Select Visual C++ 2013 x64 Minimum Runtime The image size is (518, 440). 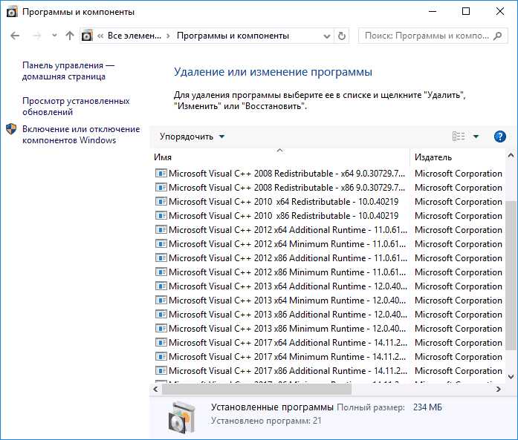pos(328,301)
